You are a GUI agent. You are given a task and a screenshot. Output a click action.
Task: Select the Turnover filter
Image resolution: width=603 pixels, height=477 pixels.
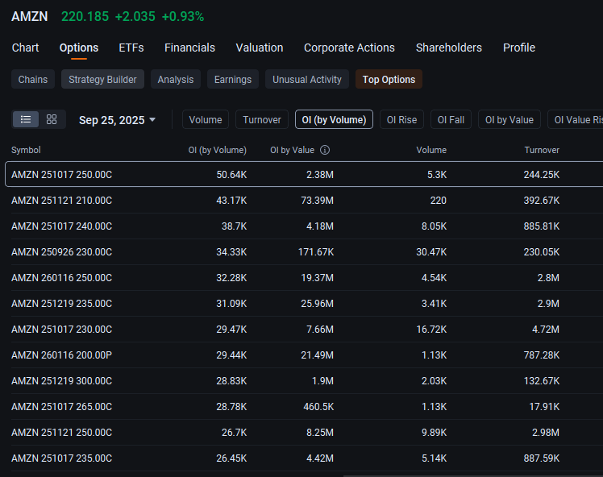[x=262, y=119]
